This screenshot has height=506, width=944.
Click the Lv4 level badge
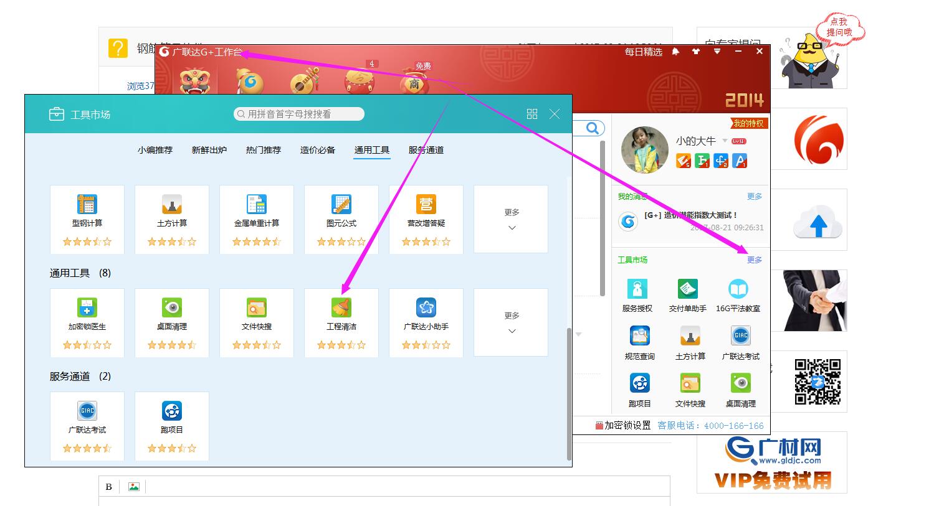click(x=739, y=141)
